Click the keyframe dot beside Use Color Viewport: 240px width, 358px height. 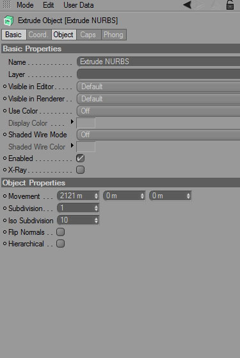4,111
